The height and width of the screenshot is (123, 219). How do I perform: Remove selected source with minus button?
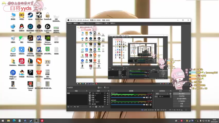[x=93, y=107]
